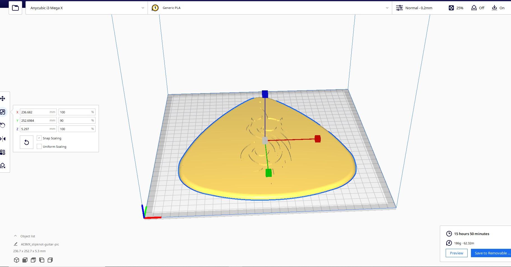Edit Z scale percent field
This screenshot has height=267, width=511.
[x=77, y=129]
